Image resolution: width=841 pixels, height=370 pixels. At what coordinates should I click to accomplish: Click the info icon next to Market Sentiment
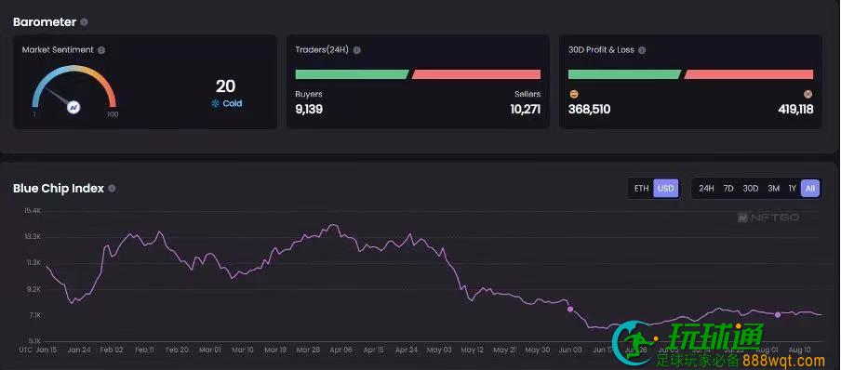(x=101, y=50)
